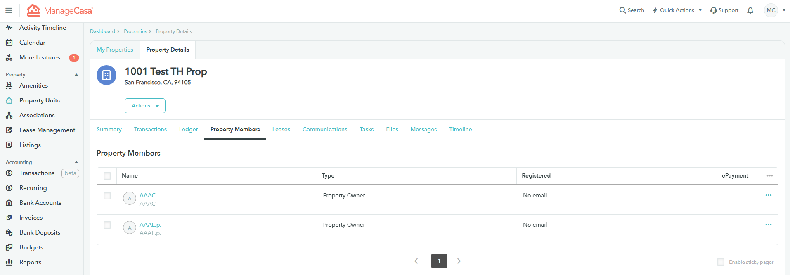
Task: Open the AAAL.p. member link
Action: [x=150, y=225]
